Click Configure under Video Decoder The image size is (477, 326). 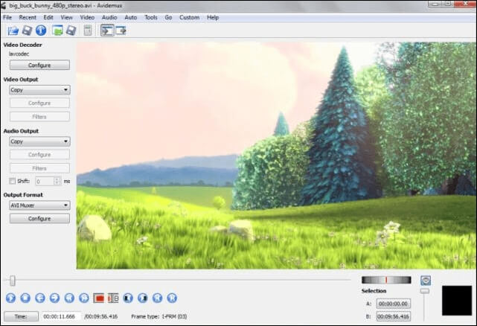tap(39, 65)
